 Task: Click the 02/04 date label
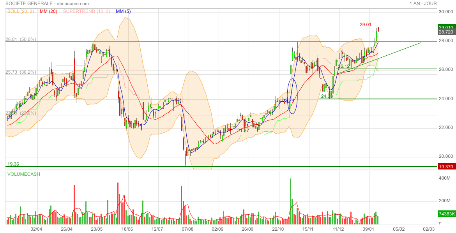[36, 229]
